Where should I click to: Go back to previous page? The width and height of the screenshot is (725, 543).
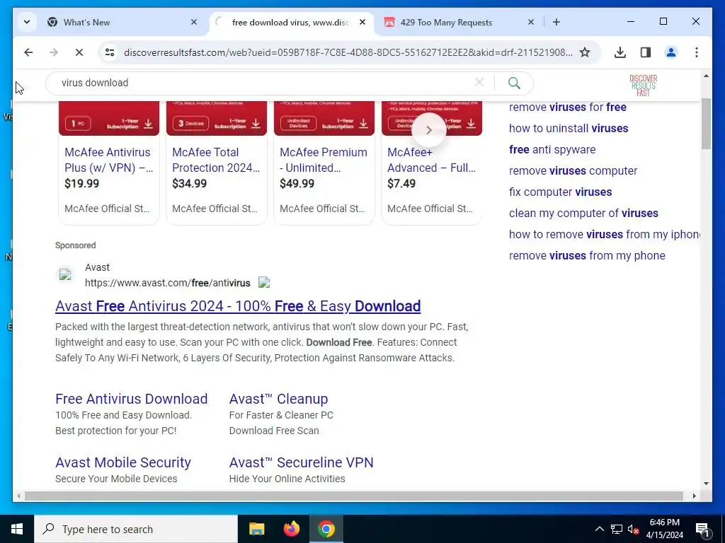pyautogui.click(x=28, y=52)
